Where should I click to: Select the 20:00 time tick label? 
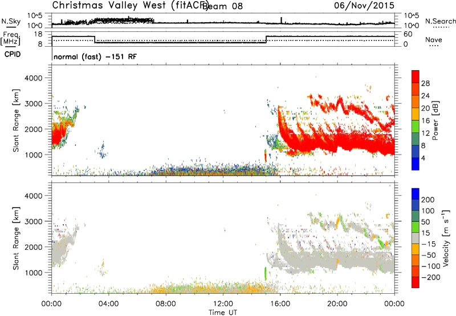[337, 304]
